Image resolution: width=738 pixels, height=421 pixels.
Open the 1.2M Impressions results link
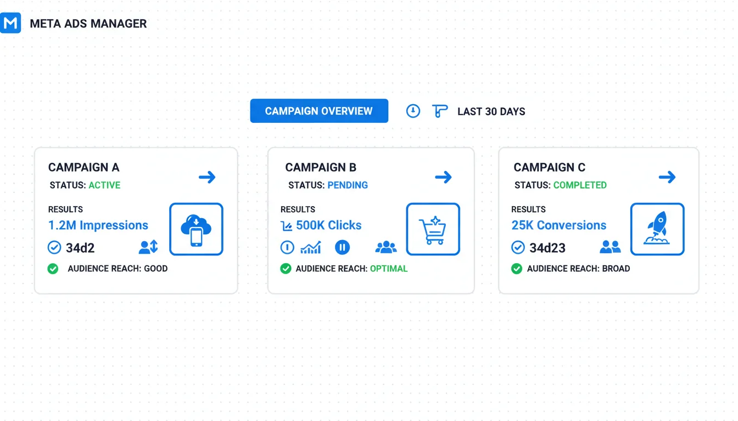point(98,225)
